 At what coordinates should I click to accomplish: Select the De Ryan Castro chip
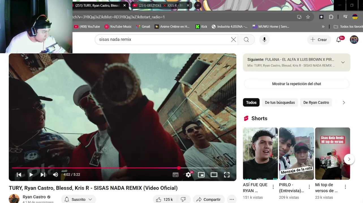[316, 102]
